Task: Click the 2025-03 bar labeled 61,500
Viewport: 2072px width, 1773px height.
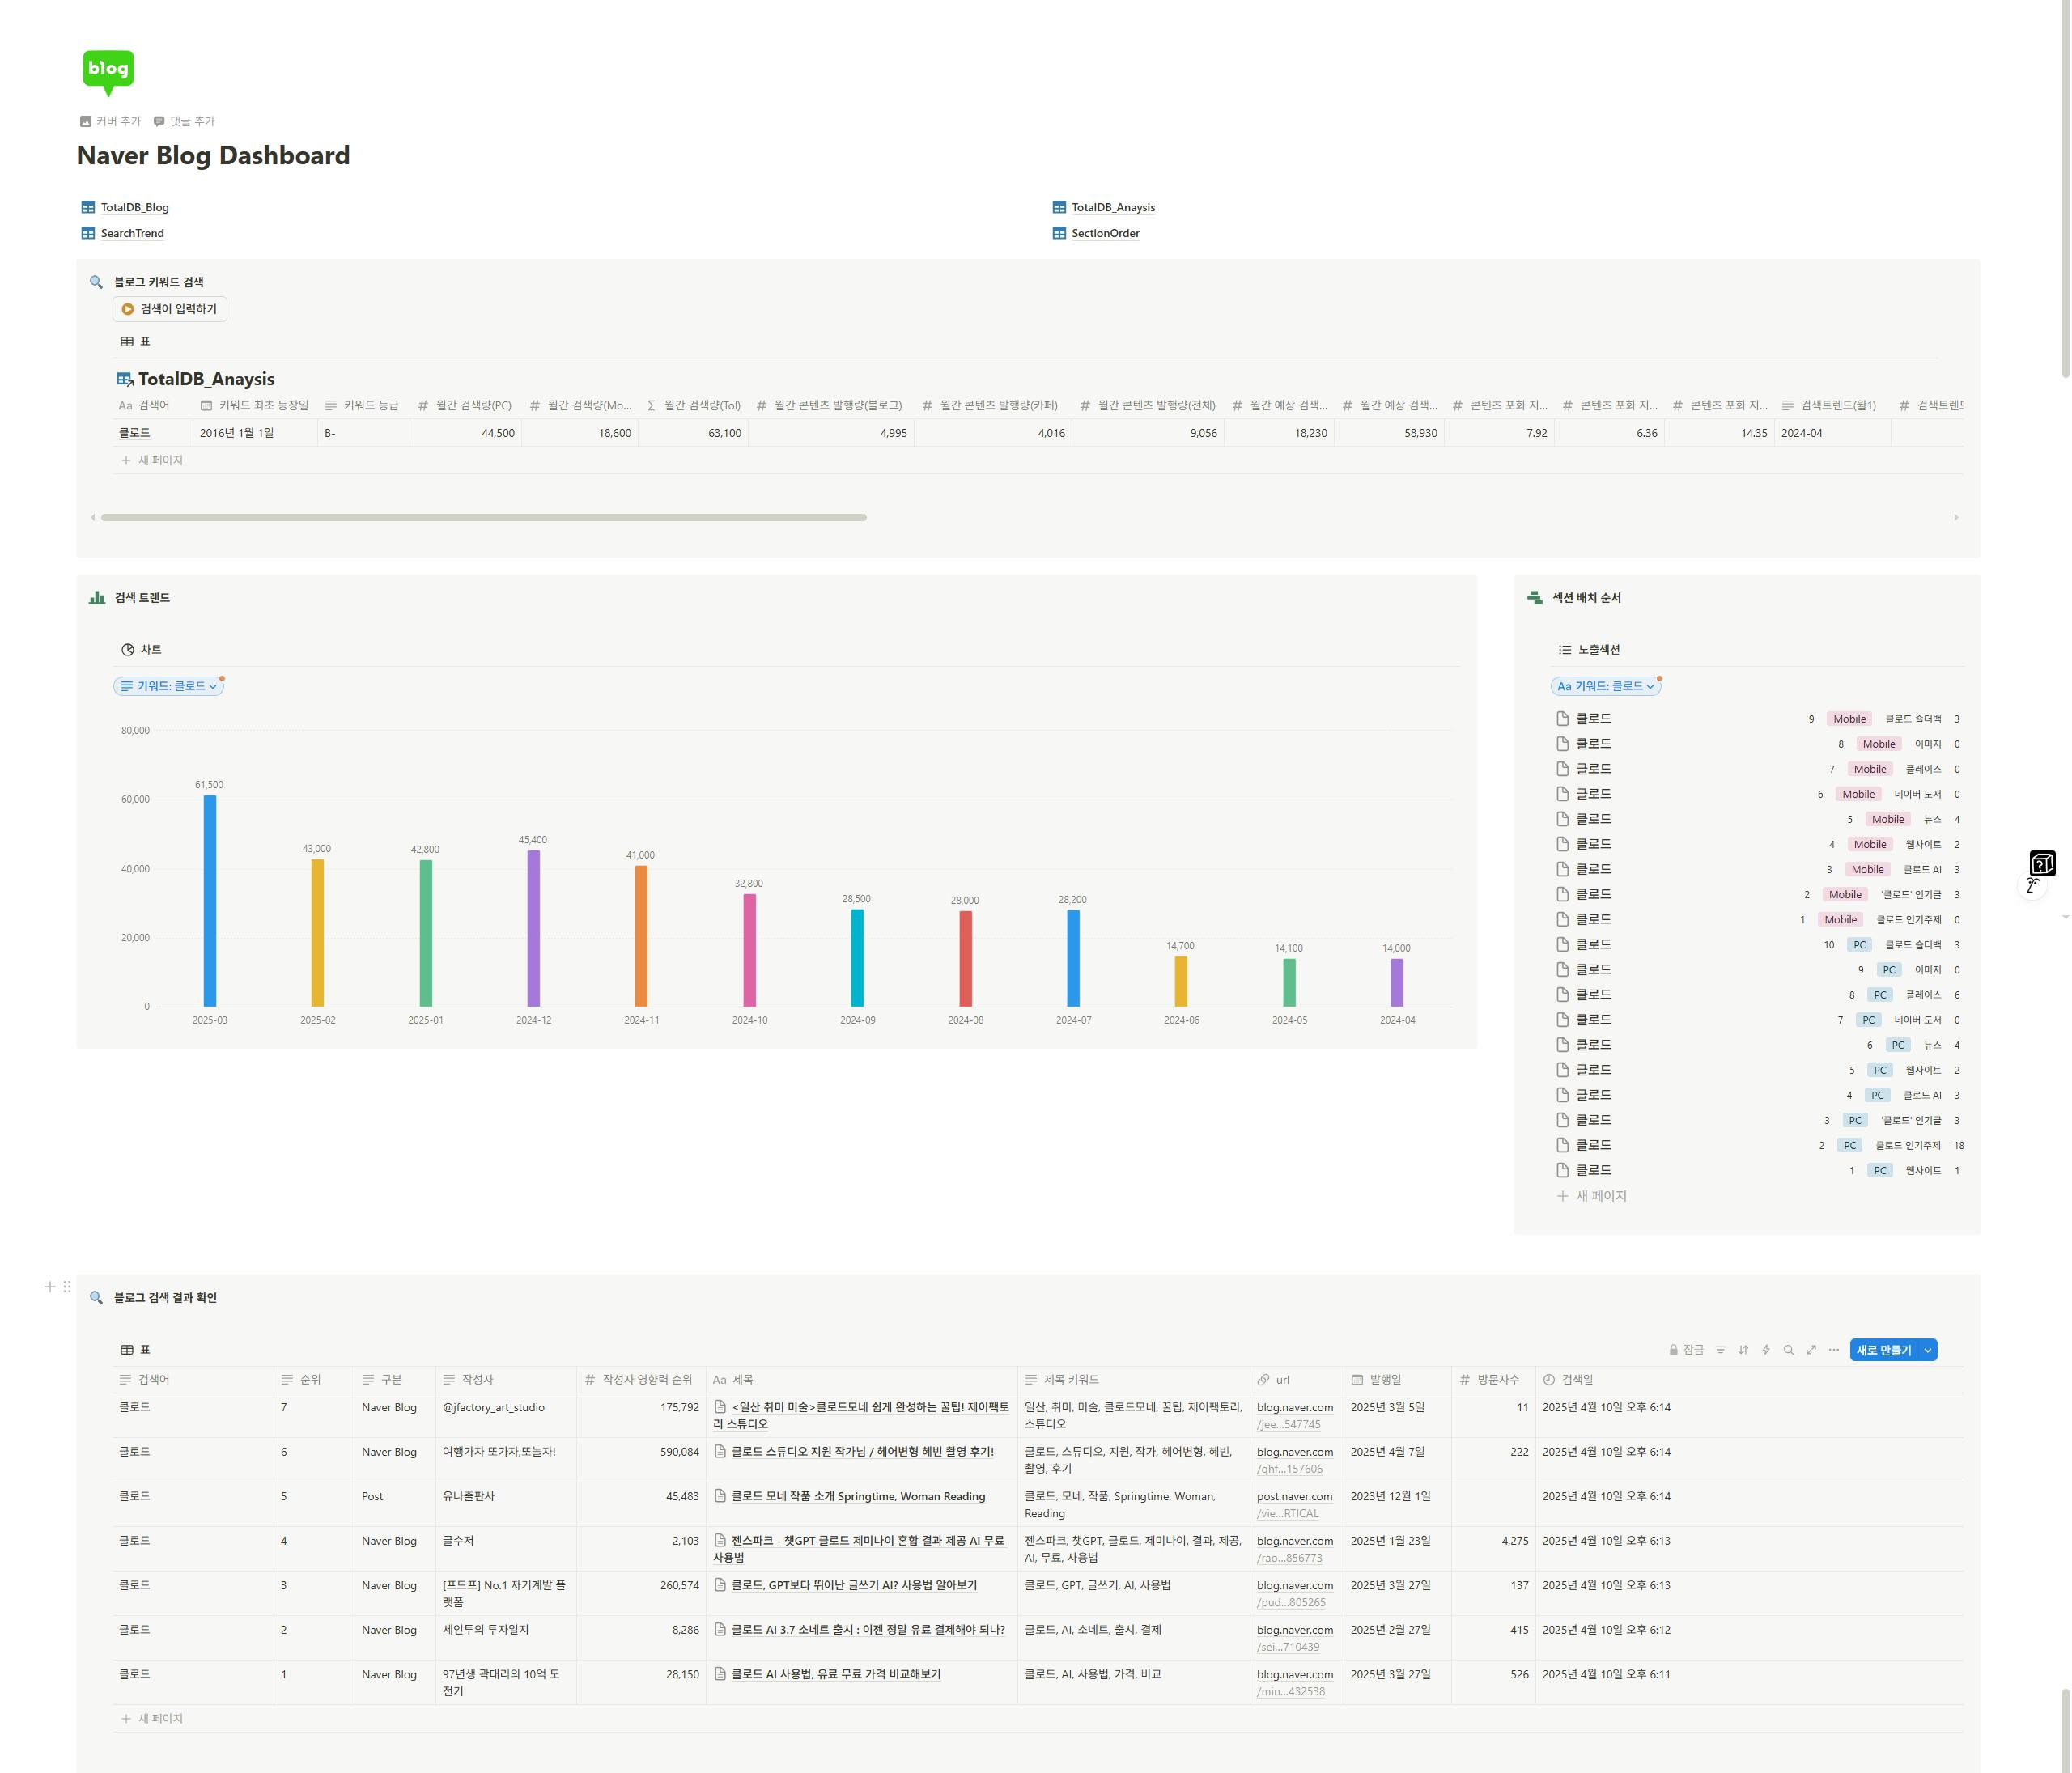Action: coord(210,900)
